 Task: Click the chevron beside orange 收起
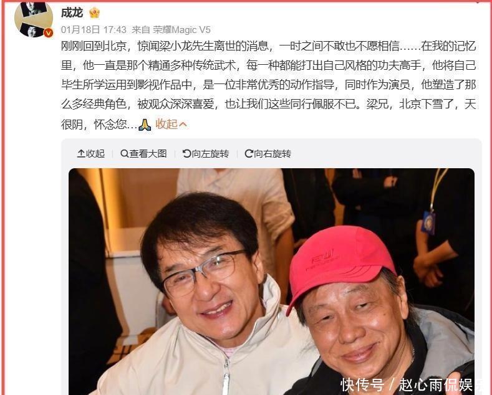click(x=183, y=125)
